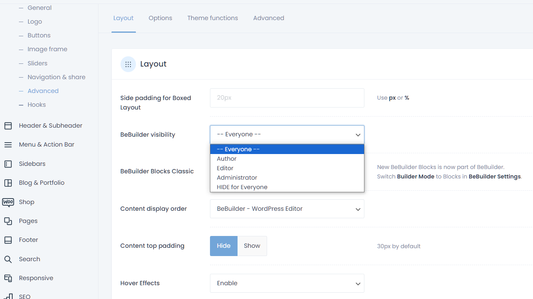Click the Content top padding label
The width and height of the screenshot is (533, 299).
(152, 246)
